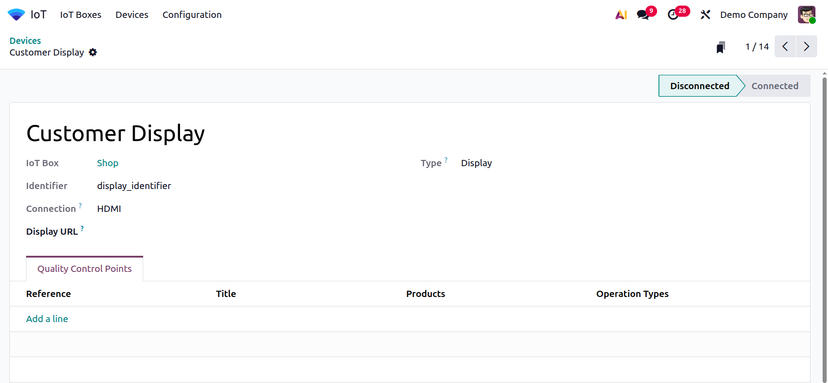Set status to Disconnected

[x=699, y=86]
